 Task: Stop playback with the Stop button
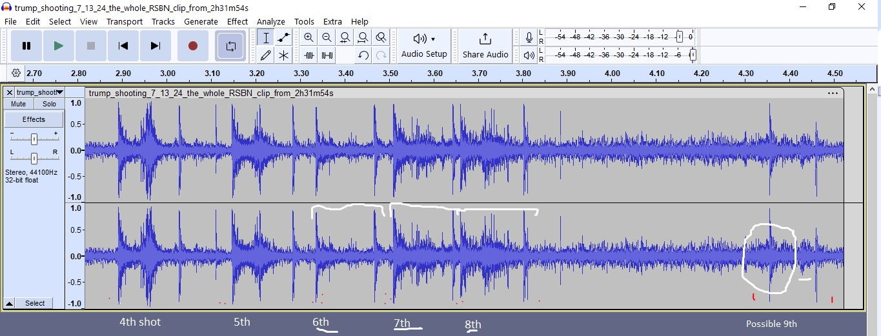tap(91, 46)
